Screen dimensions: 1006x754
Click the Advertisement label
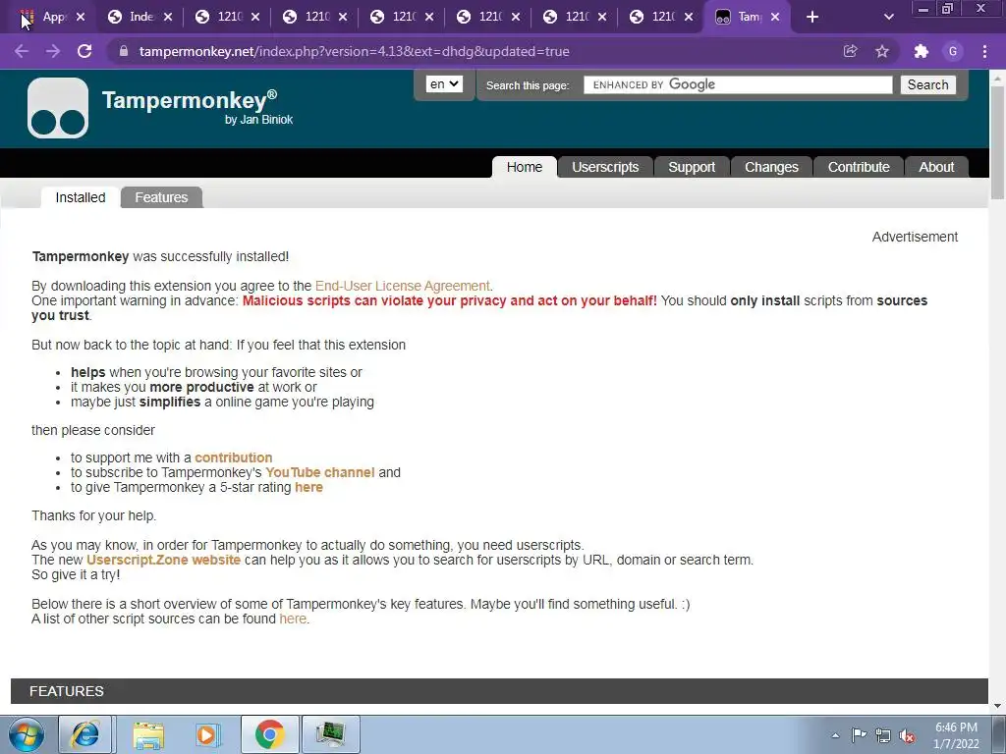[915, 237]
